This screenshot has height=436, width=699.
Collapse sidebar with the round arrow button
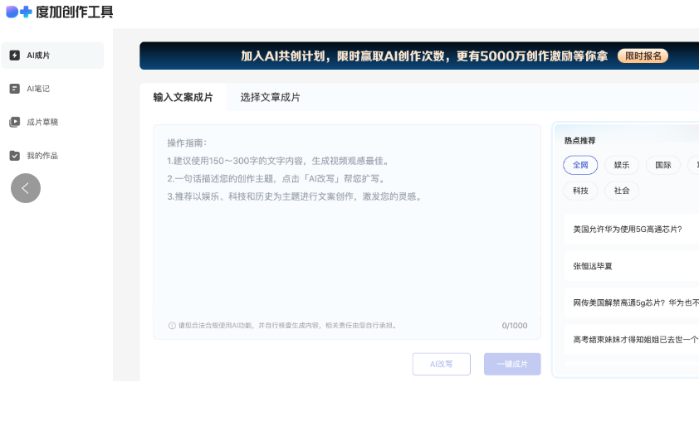tap(26, 188)
